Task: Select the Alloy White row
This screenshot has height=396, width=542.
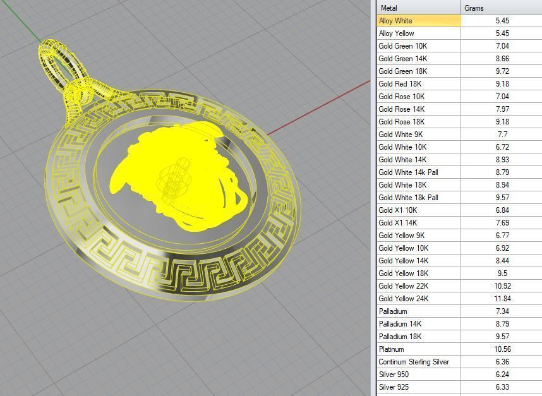Action: coord(459,21)
